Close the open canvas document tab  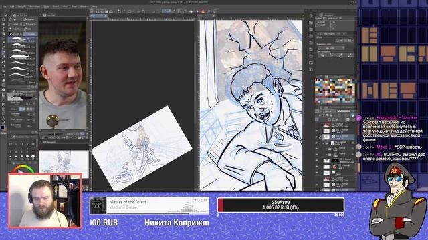[106, 16]
